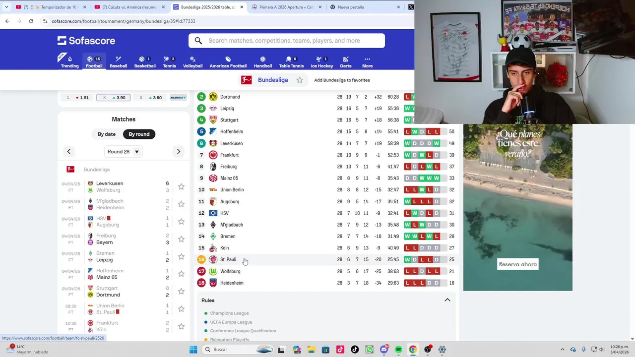Go back in browser history
Screen dimensions: 635x357
pos(7,21)
